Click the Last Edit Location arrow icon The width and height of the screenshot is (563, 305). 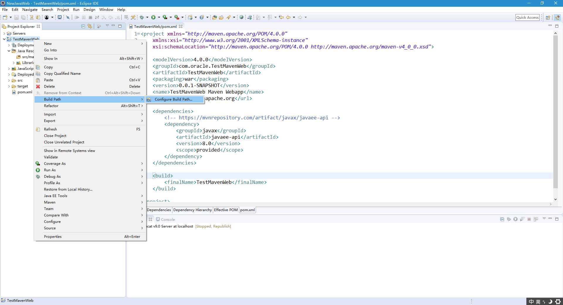click(x=281, y=17)
